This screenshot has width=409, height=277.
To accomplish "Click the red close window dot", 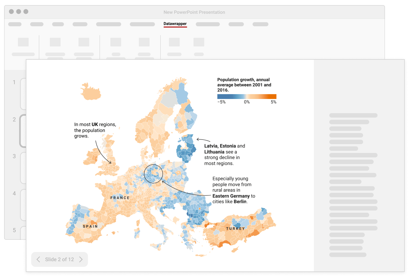I will click(11, 11).
